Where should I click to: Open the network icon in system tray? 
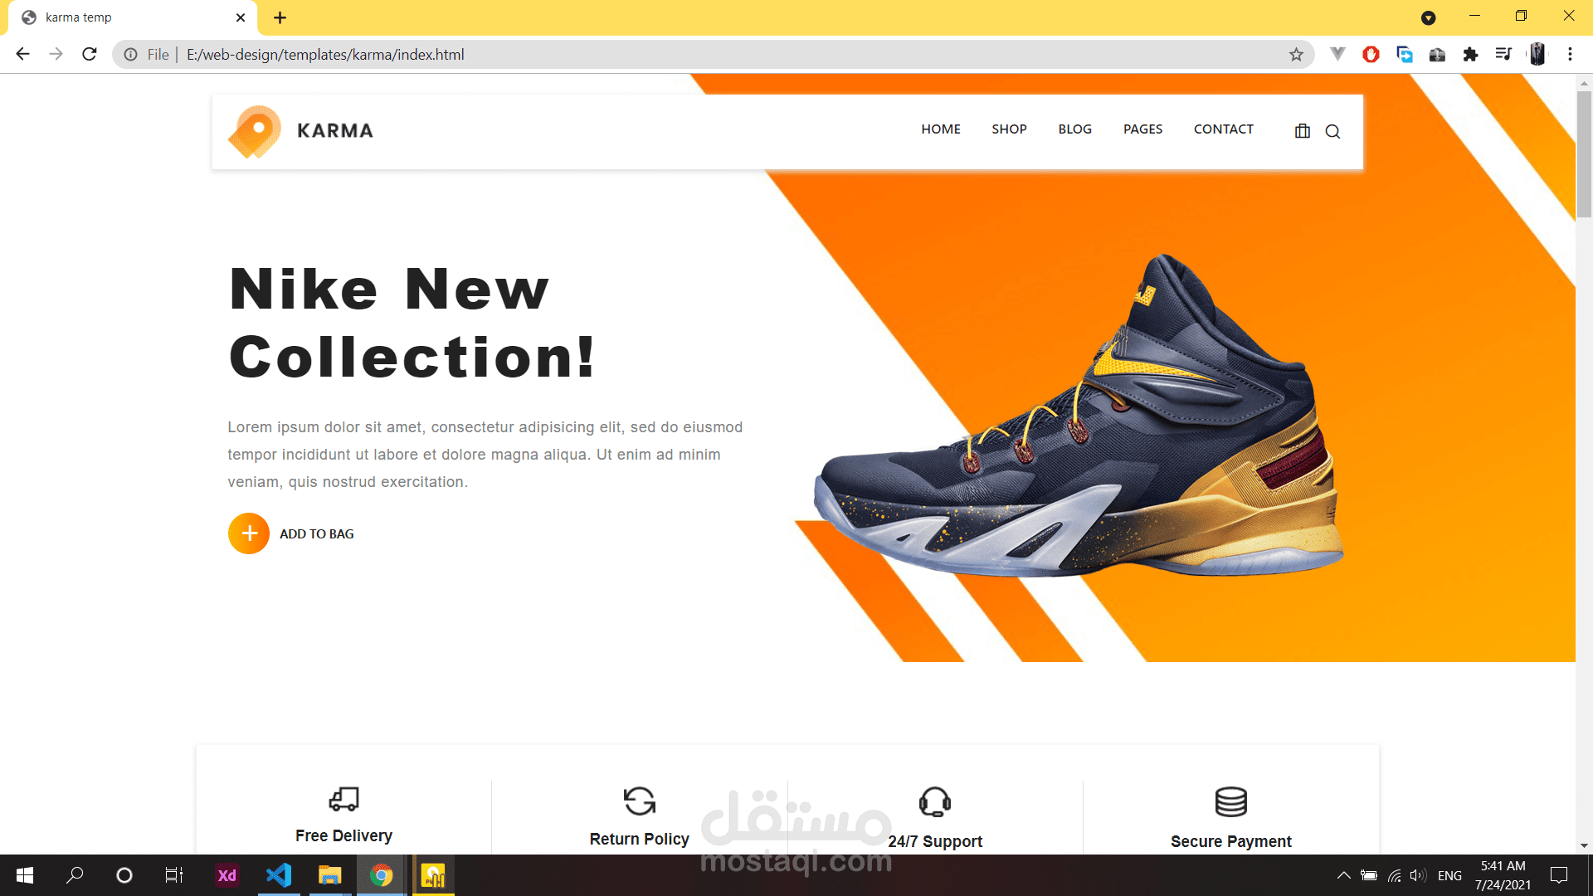coord(1394,875)
